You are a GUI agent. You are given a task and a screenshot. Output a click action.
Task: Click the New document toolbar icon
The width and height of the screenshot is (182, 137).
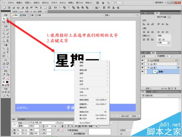(4, 8)
